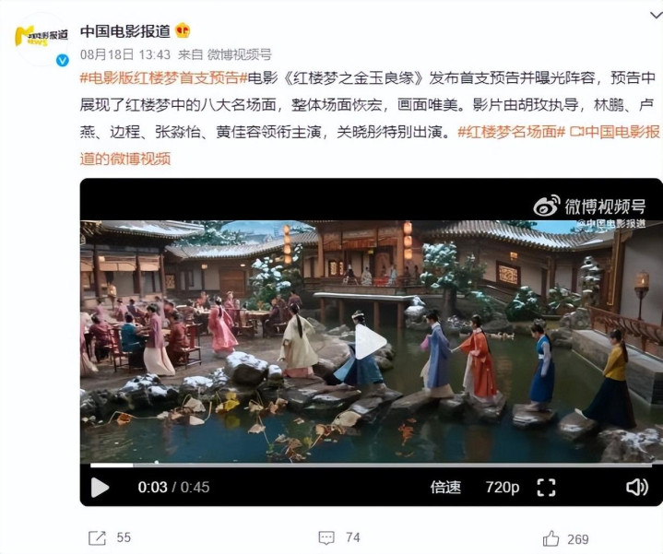The width and height of the screenshot is (663, 554).
Task: Click the share/repost icon
Action: click(97, 538)
